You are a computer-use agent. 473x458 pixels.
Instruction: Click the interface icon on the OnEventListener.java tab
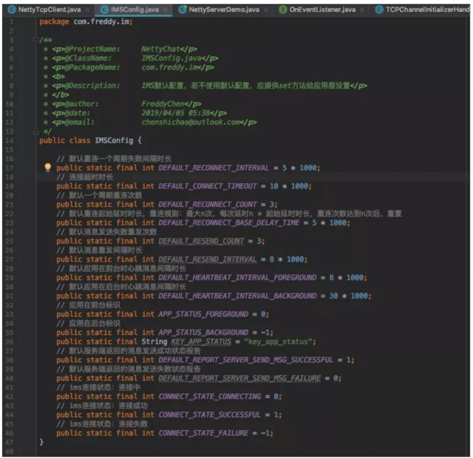(283, 9)
